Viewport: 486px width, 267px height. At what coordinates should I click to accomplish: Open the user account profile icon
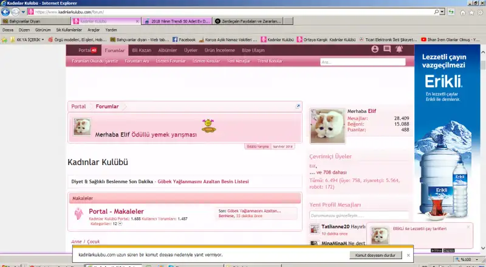tap(375, 49)
